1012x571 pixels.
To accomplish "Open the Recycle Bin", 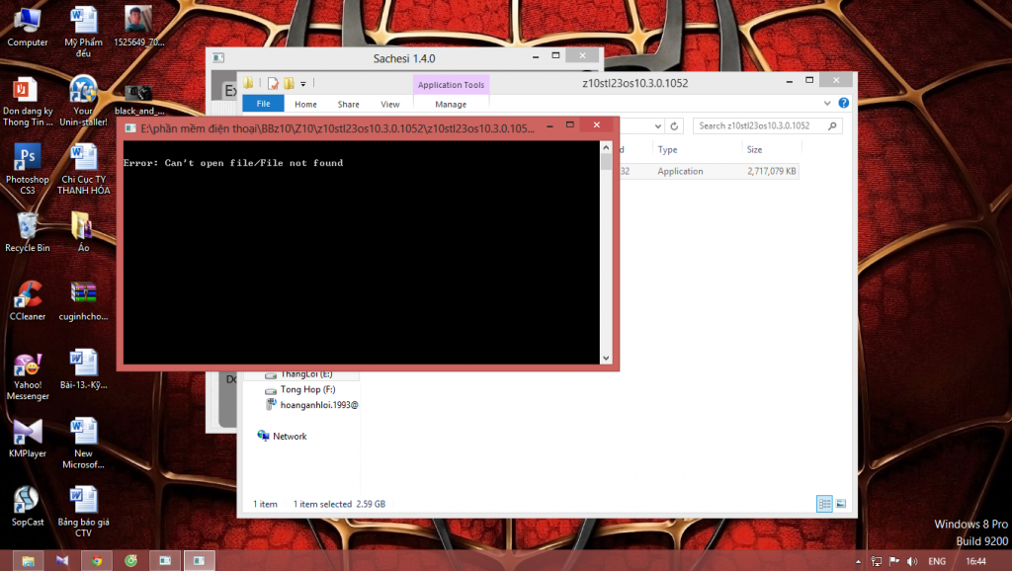I will 27,227.
